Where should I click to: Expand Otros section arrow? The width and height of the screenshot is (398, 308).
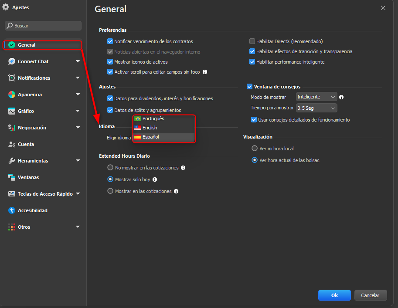(x=78, y=227)
